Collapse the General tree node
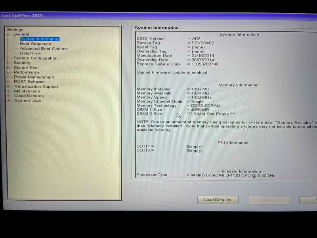Screen dimensions: 317x238 8,35
